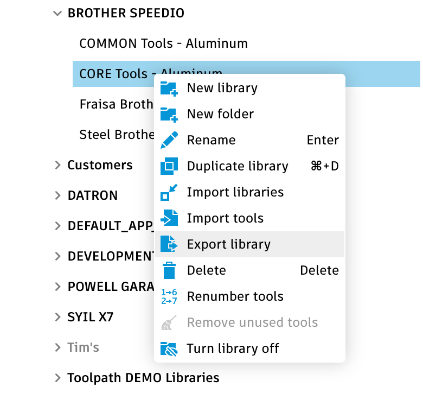Click the Export library icon

169,244
